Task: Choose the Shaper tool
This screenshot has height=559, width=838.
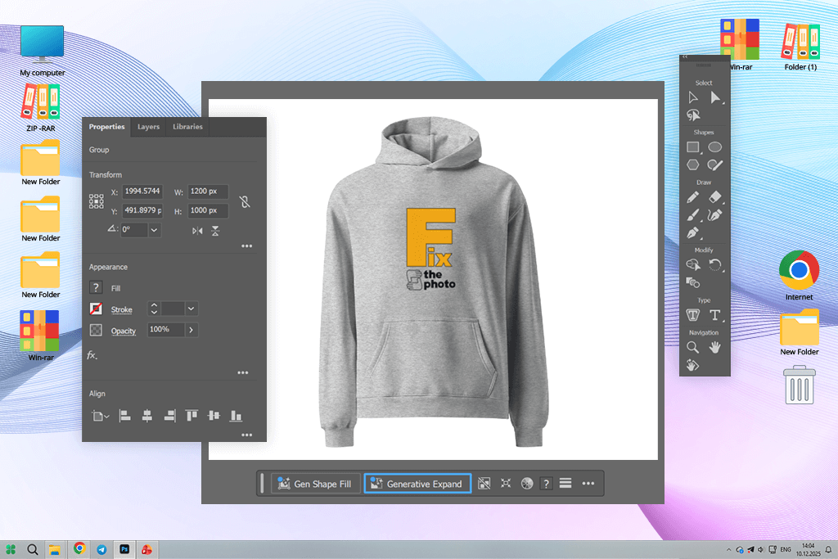Action: [x=715, y=165]
